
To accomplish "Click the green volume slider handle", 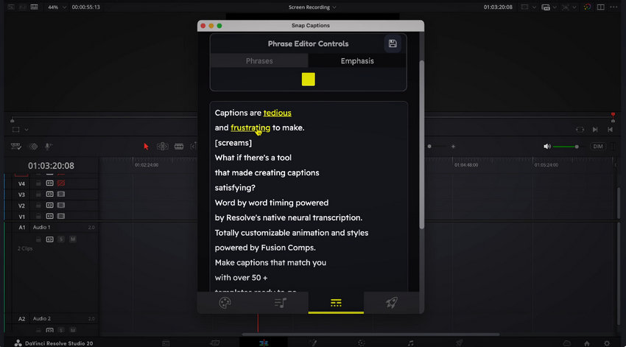I will (x=577, y=147).
